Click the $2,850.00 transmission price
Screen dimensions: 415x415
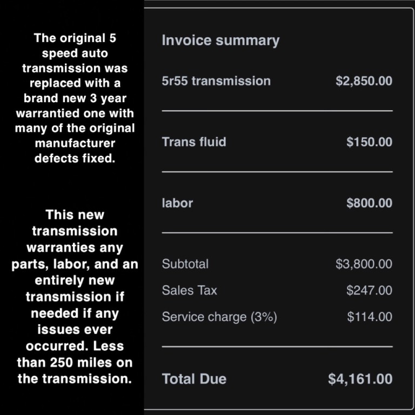coord(364,81)
